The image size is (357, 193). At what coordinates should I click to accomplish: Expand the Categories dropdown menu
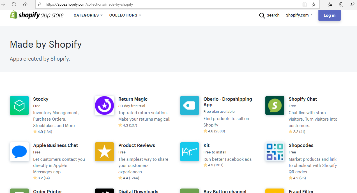click(x=88, y=15)
